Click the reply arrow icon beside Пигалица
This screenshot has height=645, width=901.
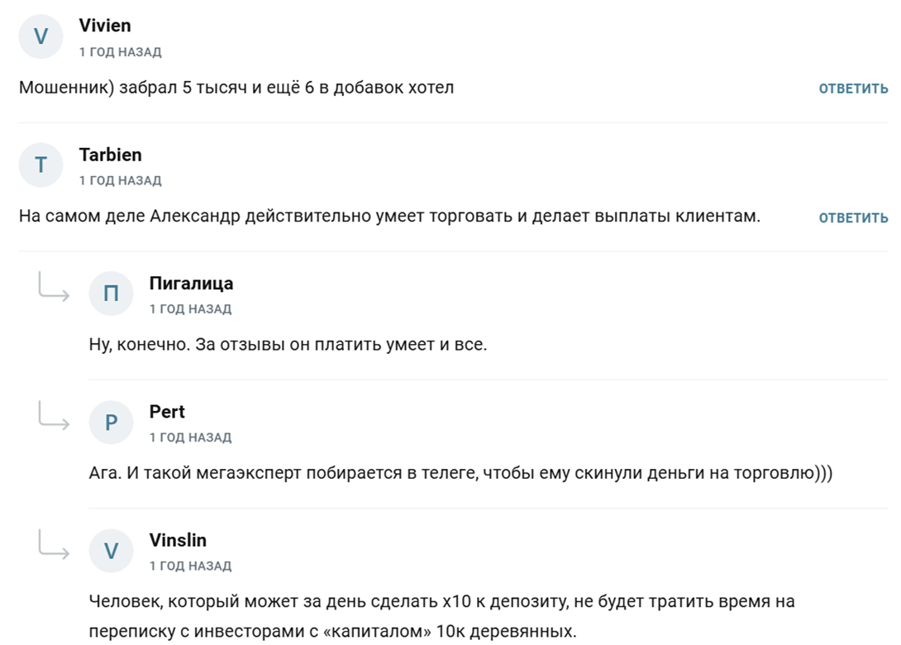54,287
